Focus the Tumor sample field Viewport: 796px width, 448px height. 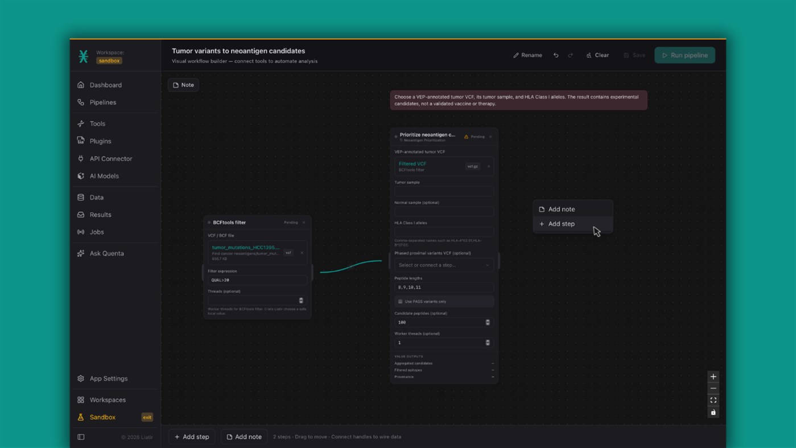coord(444,191)
